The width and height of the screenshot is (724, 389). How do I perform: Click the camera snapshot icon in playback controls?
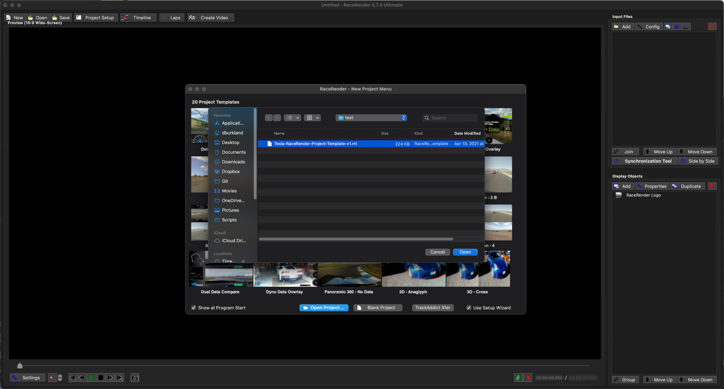(134, 377)
